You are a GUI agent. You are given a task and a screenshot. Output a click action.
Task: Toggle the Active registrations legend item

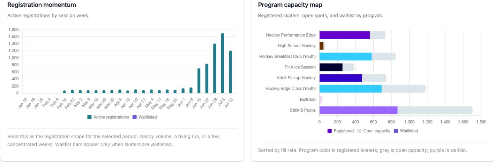[x=108, y=117]
